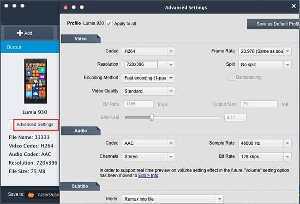Click the Bits/Pixel 0.17 value field
Screen dimensions: 300x204
pyautogui.click(x=235, y=117)
